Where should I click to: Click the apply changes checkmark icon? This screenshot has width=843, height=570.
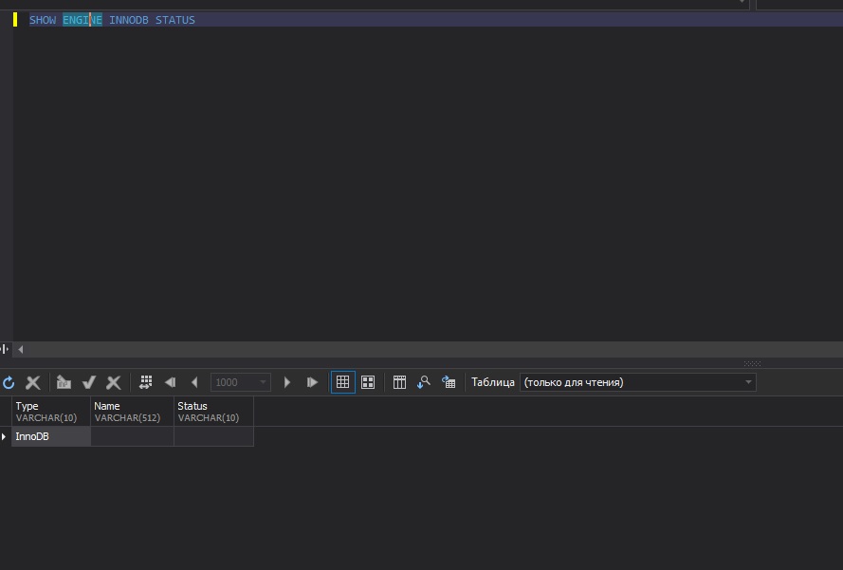click(x=89, y=382)
